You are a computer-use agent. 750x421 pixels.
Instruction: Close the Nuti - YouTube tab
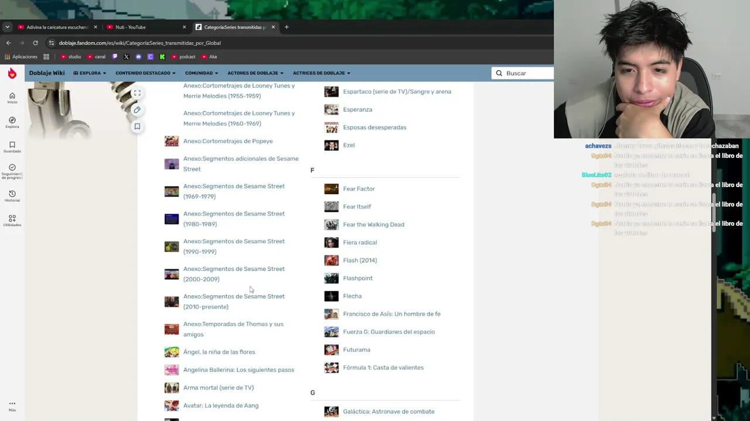pos(184,27)
